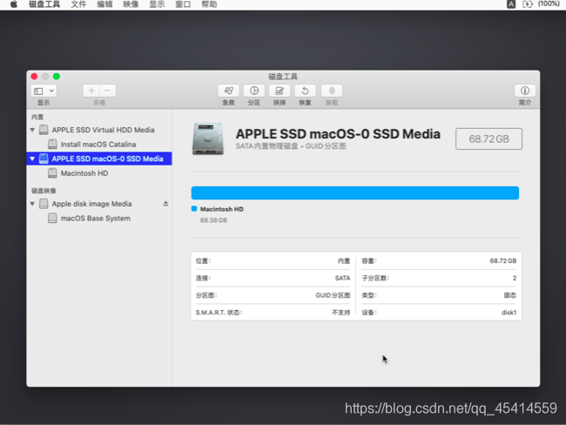This screenshot has height=425, width=566.
Task: Click the 容量 68.72 GB value
Action: pyautogui.click(x=503, y=260)
